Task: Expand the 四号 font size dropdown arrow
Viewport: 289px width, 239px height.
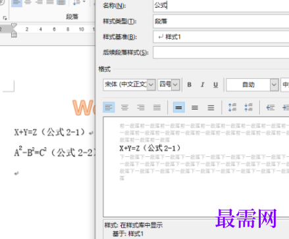Action: tap(175, 85)
